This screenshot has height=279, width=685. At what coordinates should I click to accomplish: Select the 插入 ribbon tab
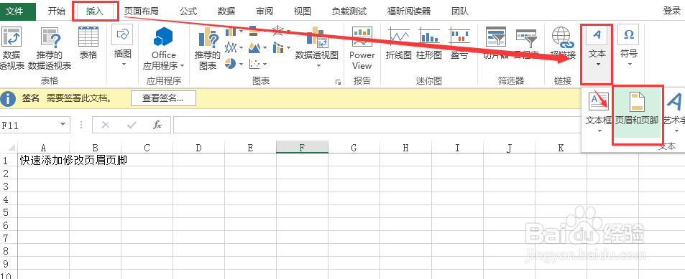coord(95,11)
